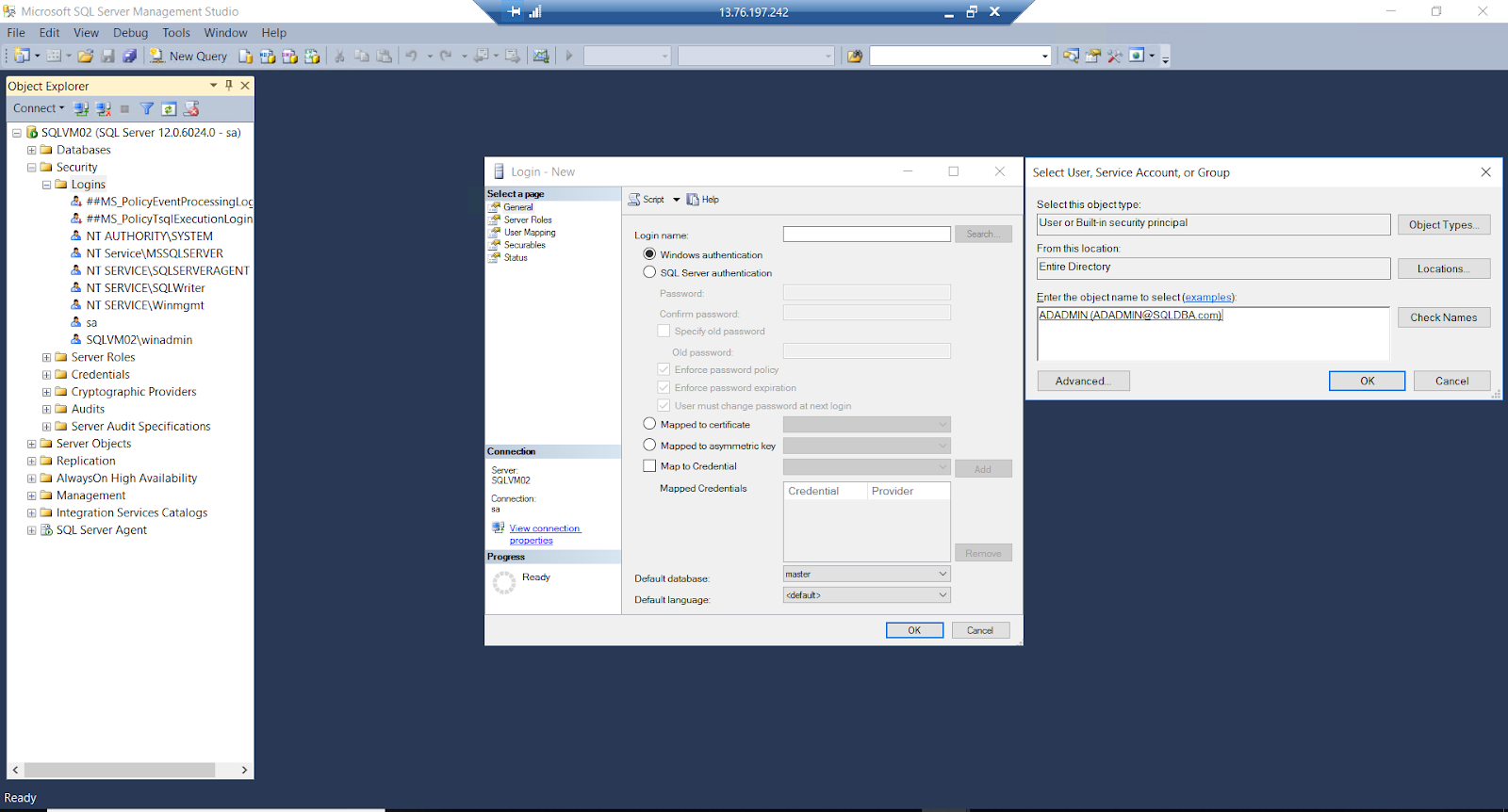Click Connect Object Explorer plug icon
1508x812 pixels.
82,109
